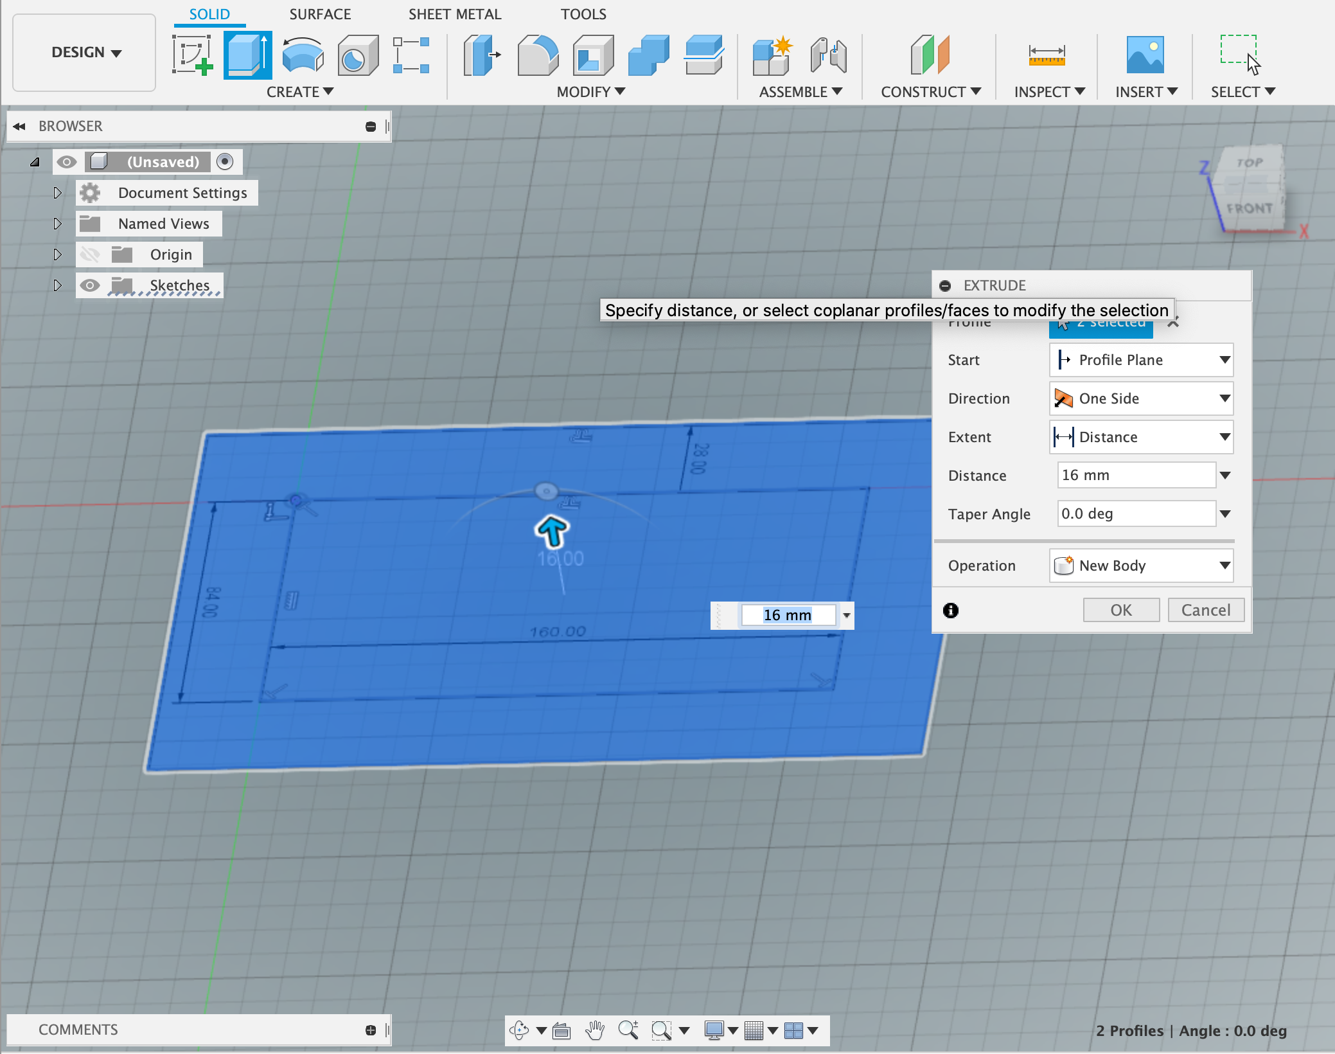Select the Shell tool icon
1335x1054 pixels.
(x=592, y=55)
